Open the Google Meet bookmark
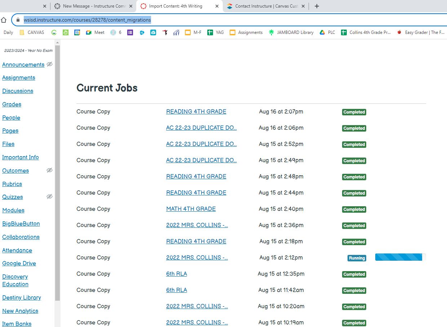447x327 pixels. click(x=94, y=32)
